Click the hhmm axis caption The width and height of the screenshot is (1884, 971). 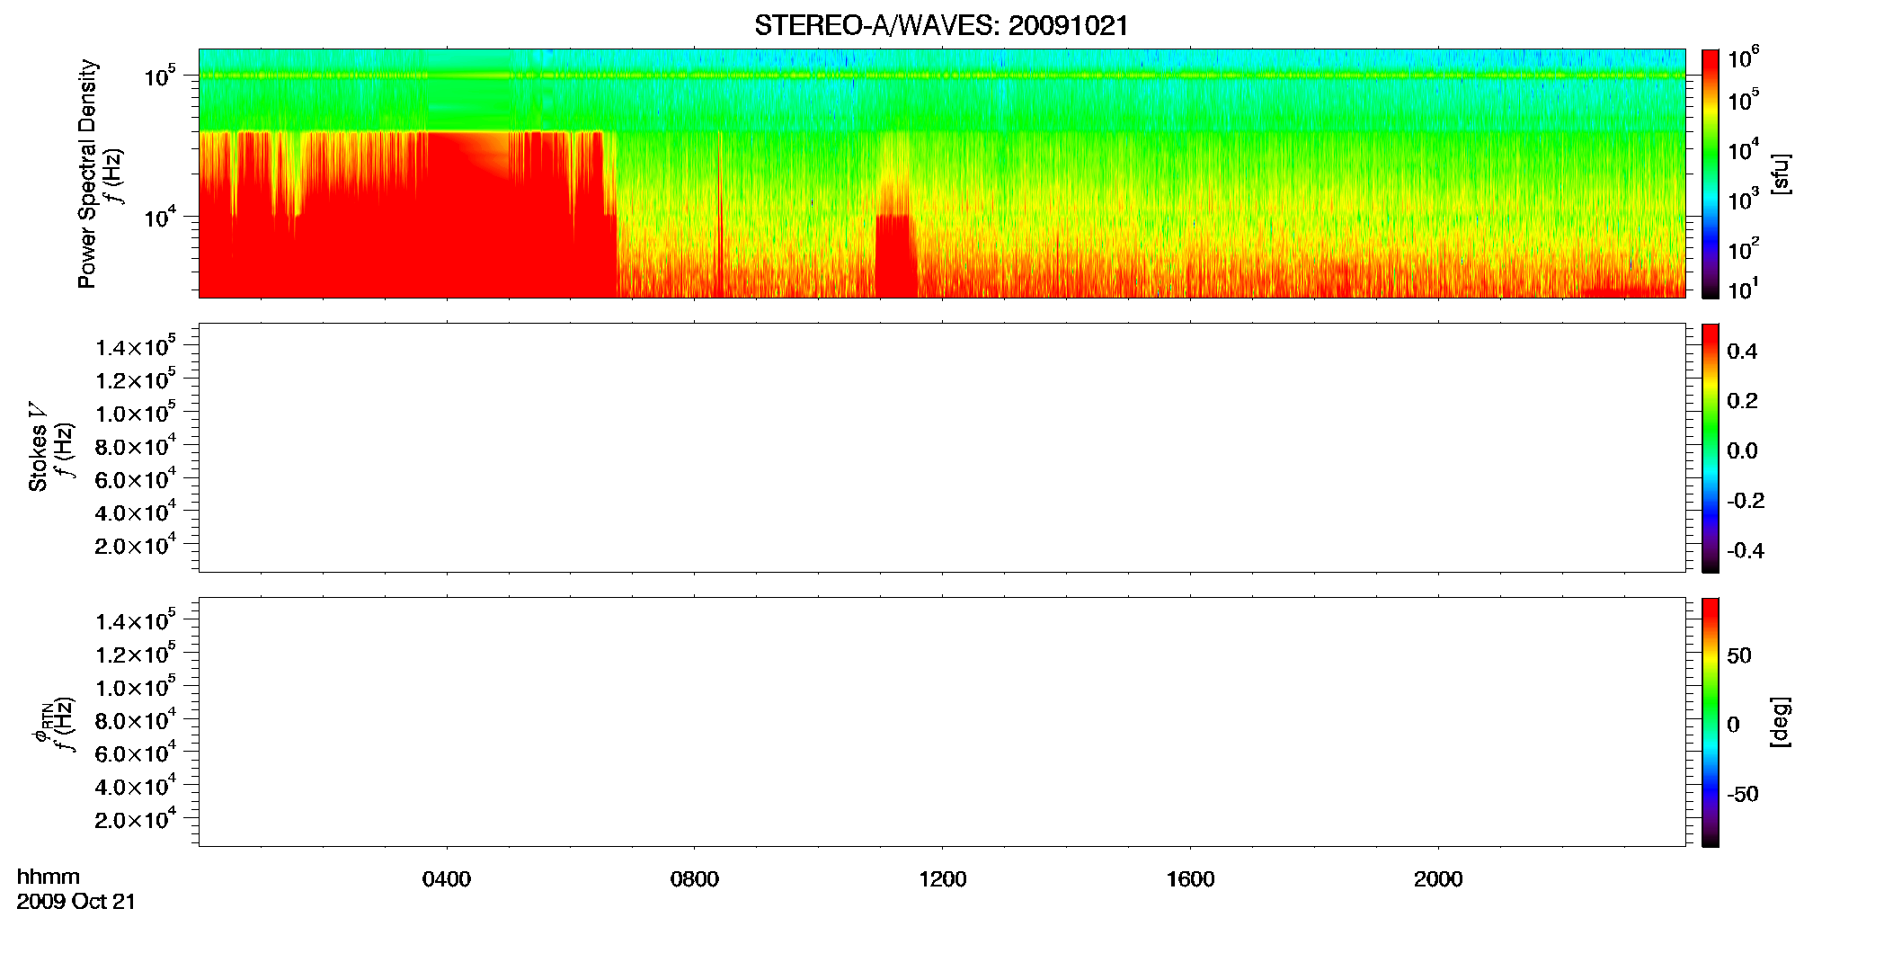tap(49, 877)
